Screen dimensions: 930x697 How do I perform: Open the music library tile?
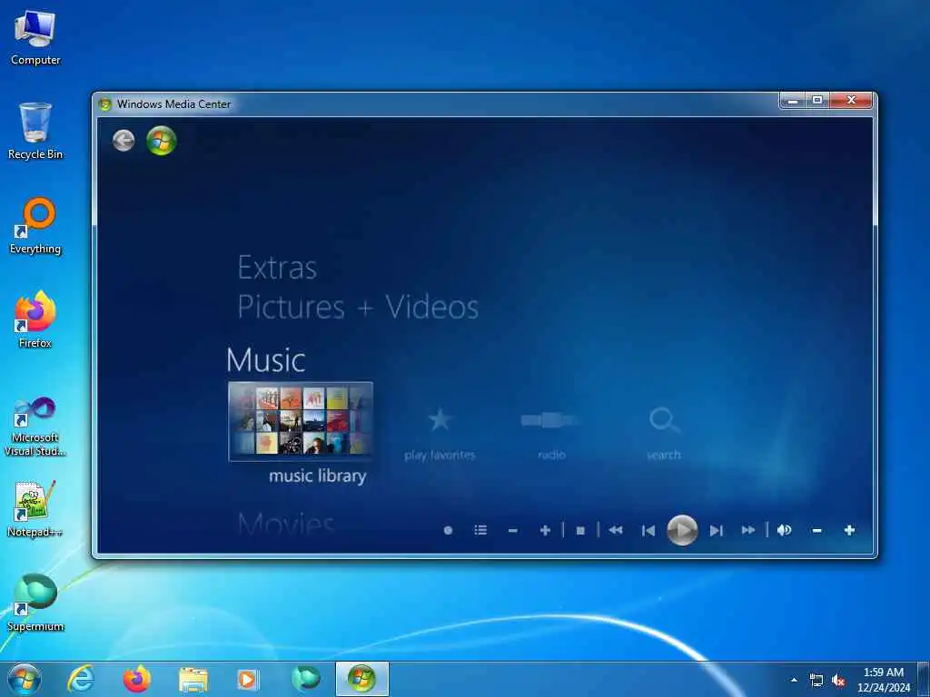click(301, 421)
